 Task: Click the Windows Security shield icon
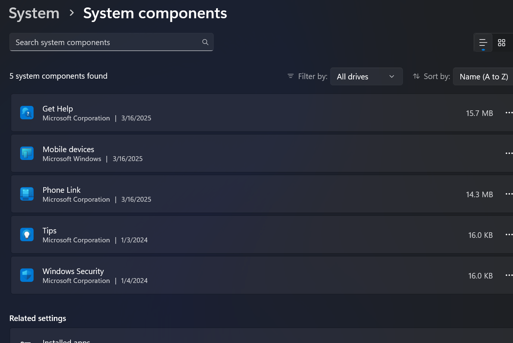(x=27, y=275)
